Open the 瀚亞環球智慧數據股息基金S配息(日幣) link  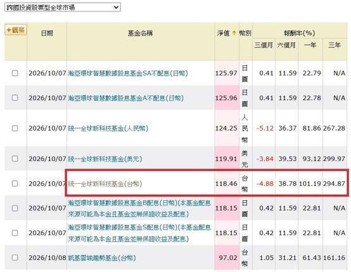click(139, 233)
